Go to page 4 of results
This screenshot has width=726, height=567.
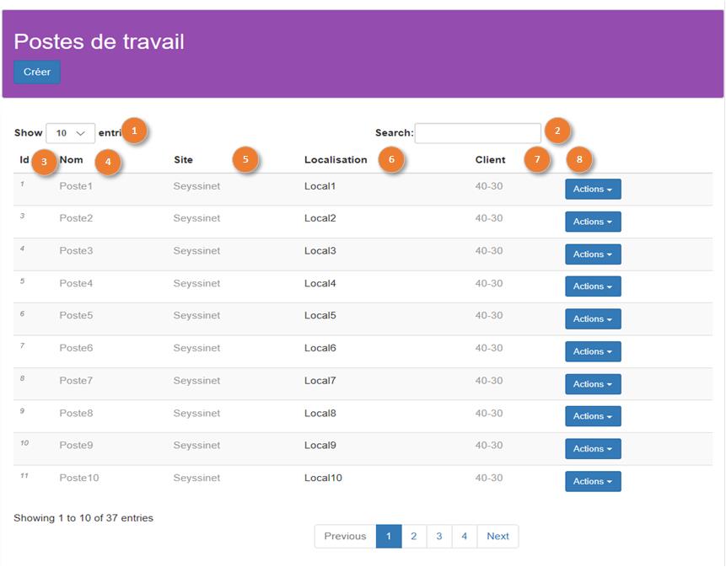[x=464, y=536]
